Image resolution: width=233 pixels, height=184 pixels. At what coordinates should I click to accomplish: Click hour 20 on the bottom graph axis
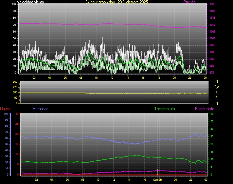pyautogui.click(x=175, y=180)
